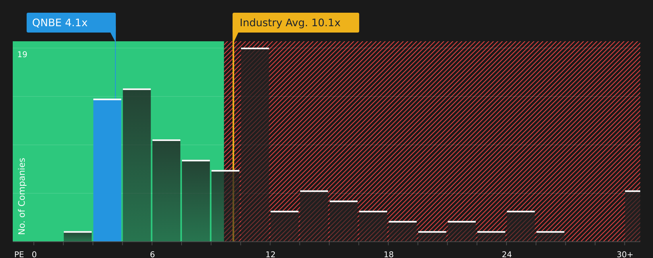This screenshot has height=258, width=653.
Task: Select the bar starting at PE 6
Action: pyautogui.click(x=166, y=191)
